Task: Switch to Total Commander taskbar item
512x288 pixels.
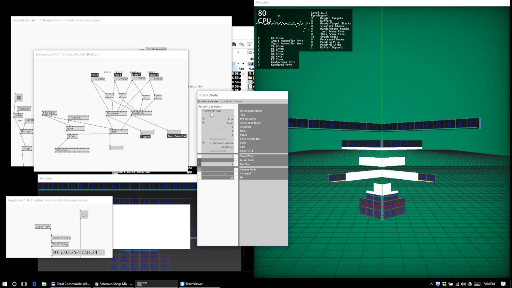Action: click(x=70, y=284)
